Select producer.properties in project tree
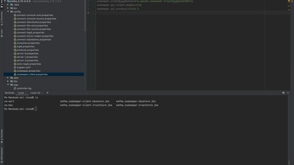Image resolution: width=294 pixels, height=165 pixels. [28, 50]
